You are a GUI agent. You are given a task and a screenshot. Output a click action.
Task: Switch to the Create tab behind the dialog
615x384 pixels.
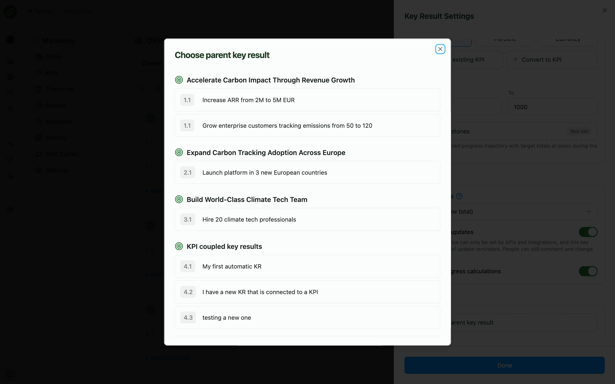coord(151,63)
